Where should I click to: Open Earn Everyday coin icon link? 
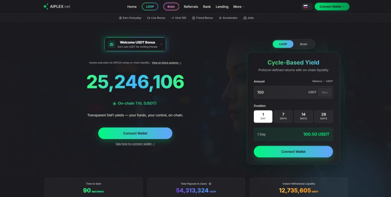click(121, 18)
